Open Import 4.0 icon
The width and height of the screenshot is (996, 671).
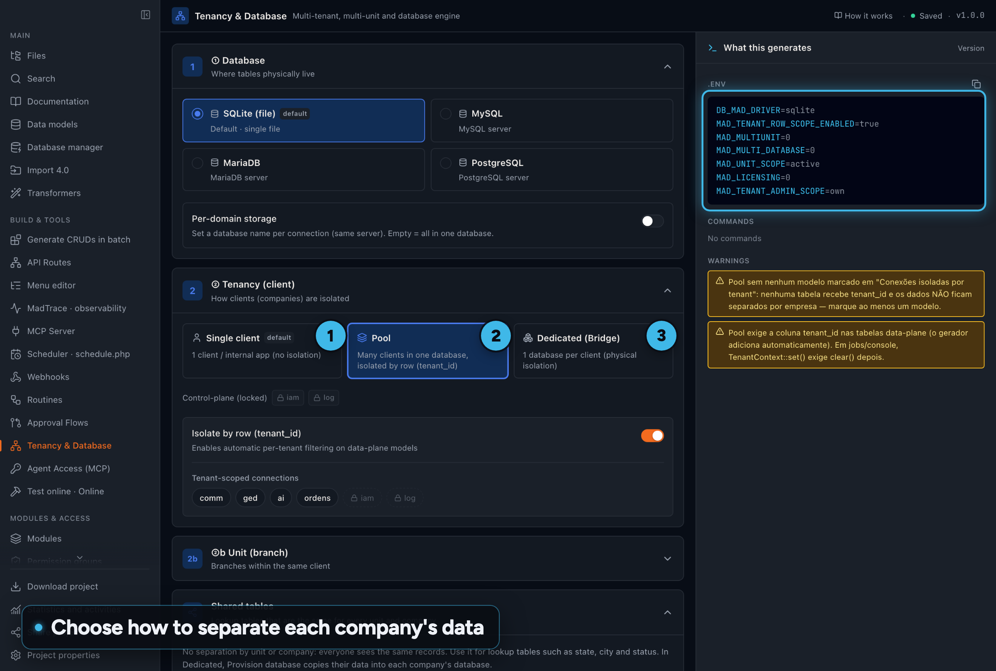pyautogui.click(x=16, y=170)
